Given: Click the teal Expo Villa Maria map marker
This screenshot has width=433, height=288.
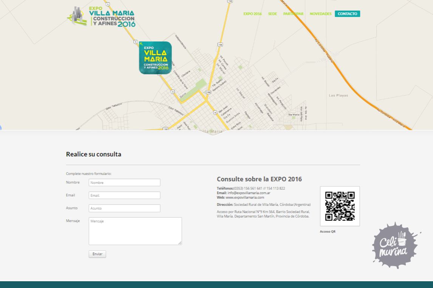Looking at the screenshot, I should [x=155, y=58].
